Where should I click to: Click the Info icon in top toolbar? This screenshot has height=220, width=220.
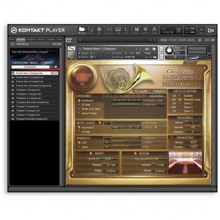click(99, 30)
